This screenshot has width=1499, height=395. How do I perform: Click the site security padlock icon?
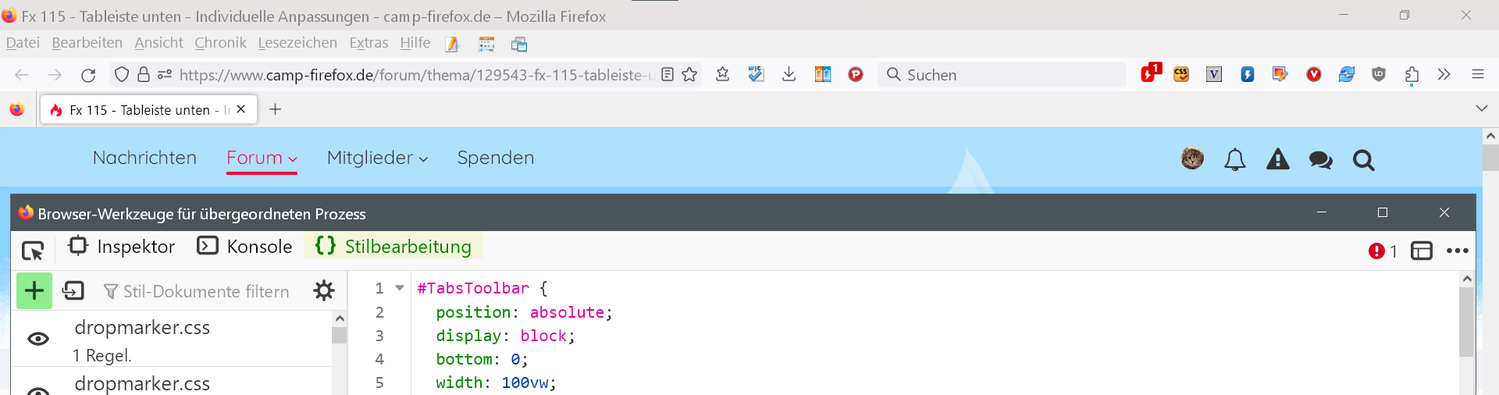click(144, 74)
